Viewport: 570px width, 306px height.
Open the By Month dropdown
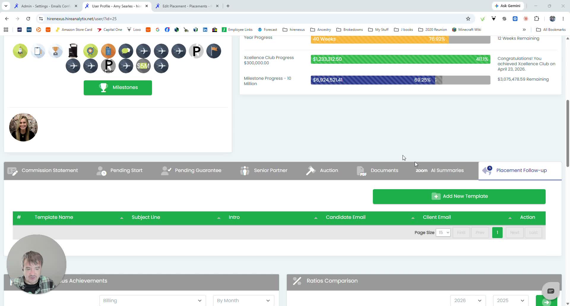click(243, 300)
